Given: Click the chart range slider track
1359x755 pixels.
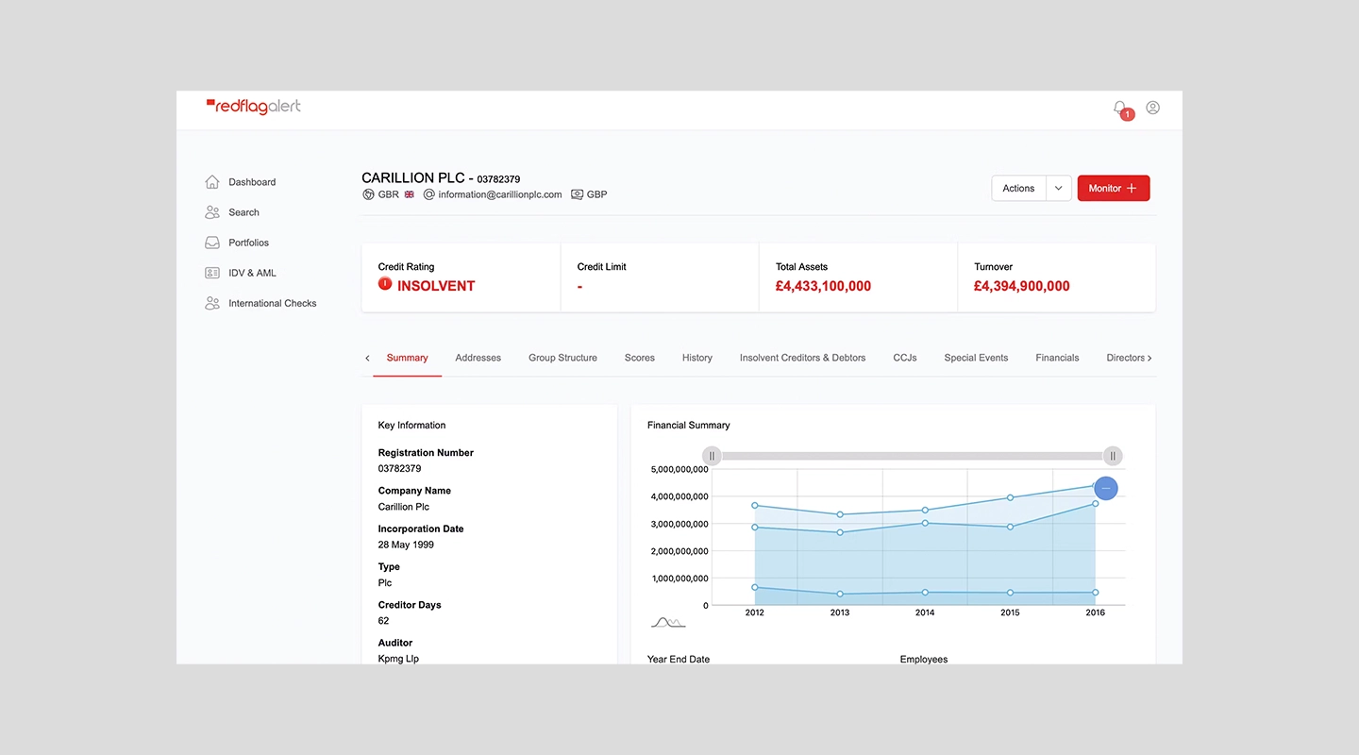Looking at the screenshot, I should pos(913,456).
